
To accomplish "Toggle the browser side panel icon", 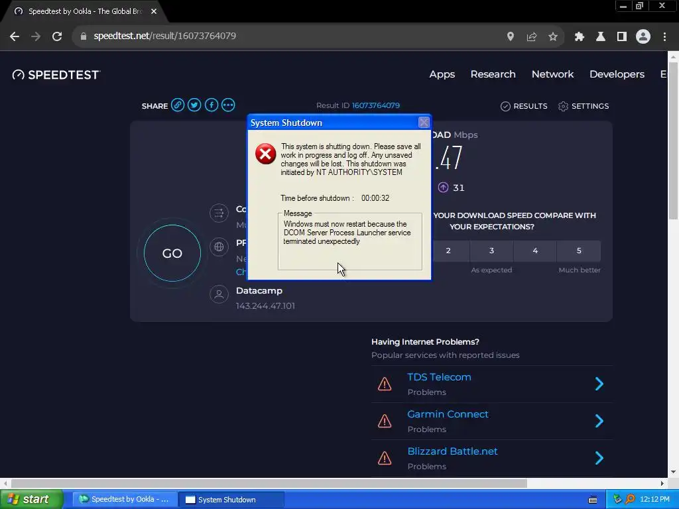I will (x=622, y=36).
